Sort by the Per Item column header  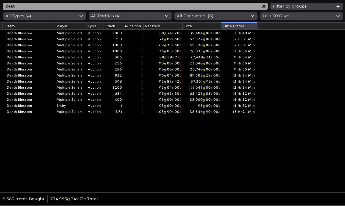[x=163, y=26]
